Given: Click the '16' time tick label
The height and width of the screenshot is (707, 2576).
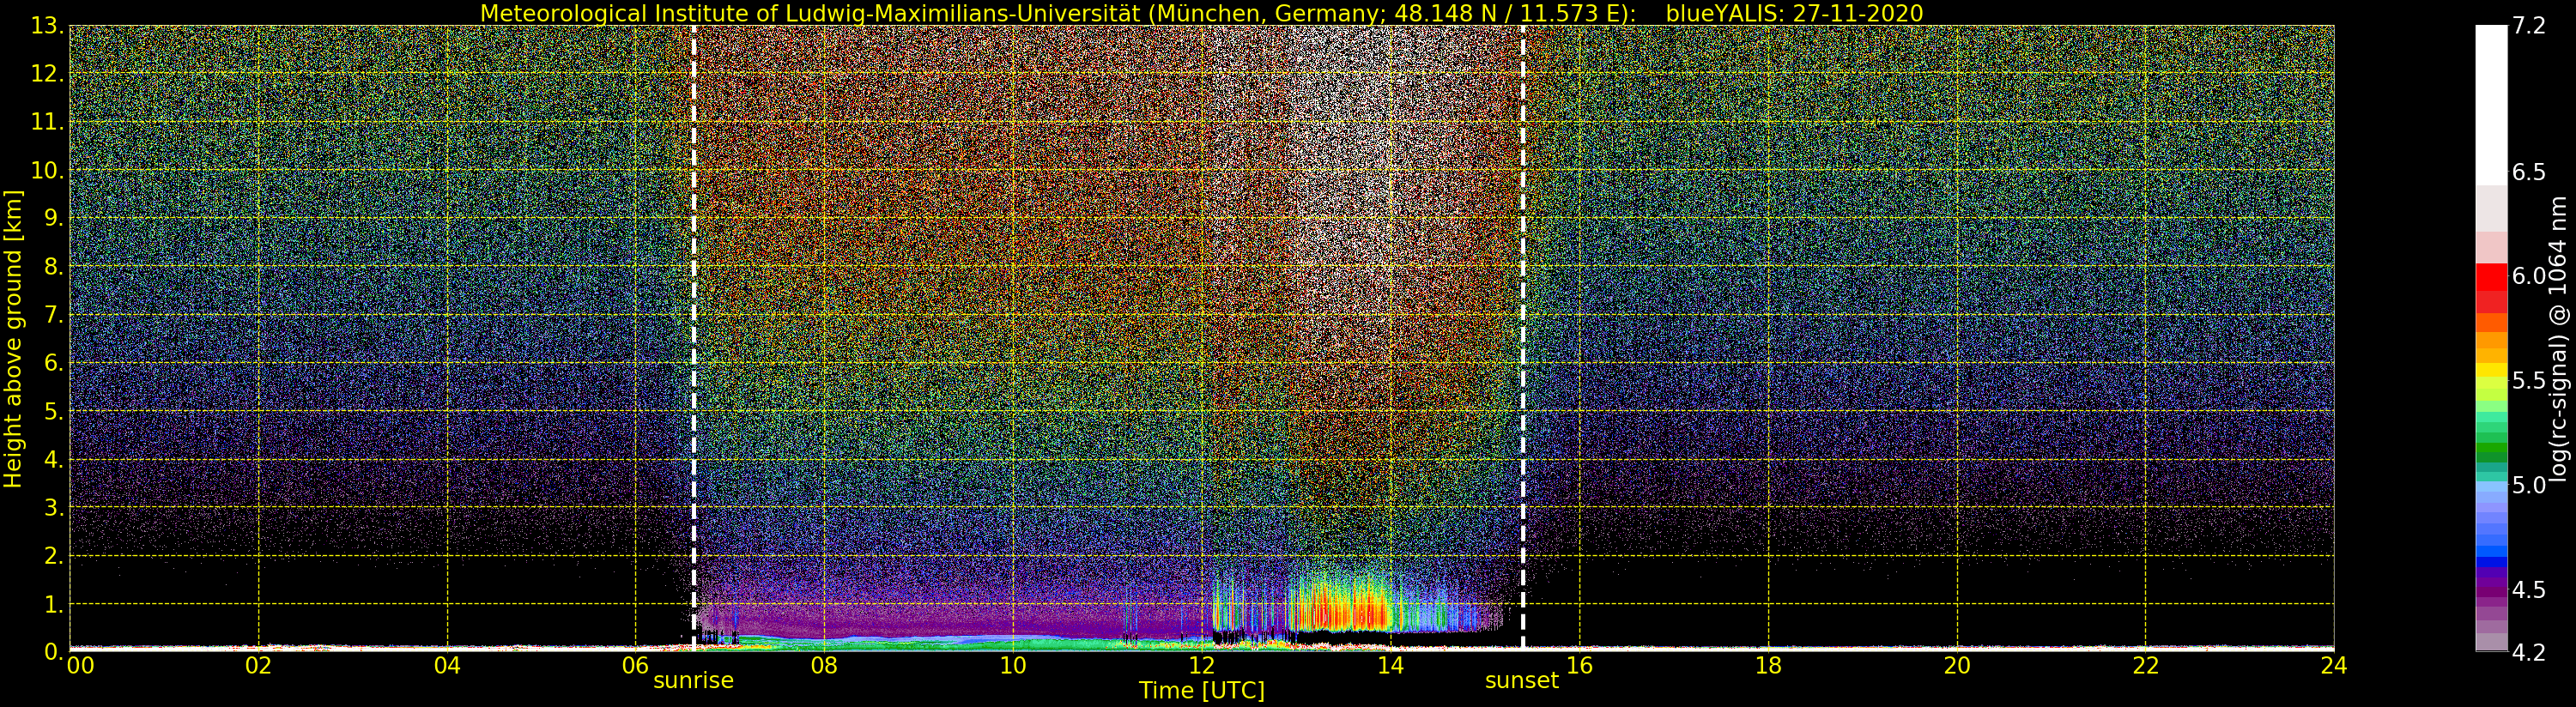Looking at the screenshot, I should coord(1579,665).
